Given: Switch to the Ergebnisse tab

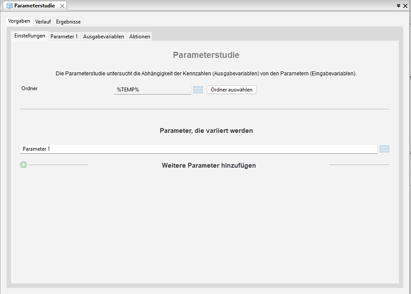Looking at the screenshot, I should click(x=68, y=22).
